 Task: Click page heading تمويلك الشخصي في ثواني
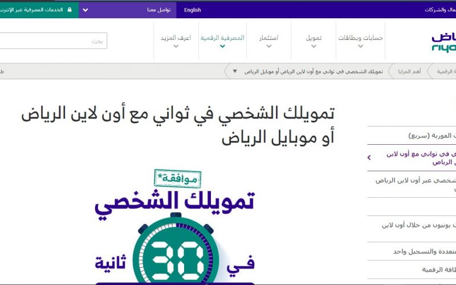178,125
